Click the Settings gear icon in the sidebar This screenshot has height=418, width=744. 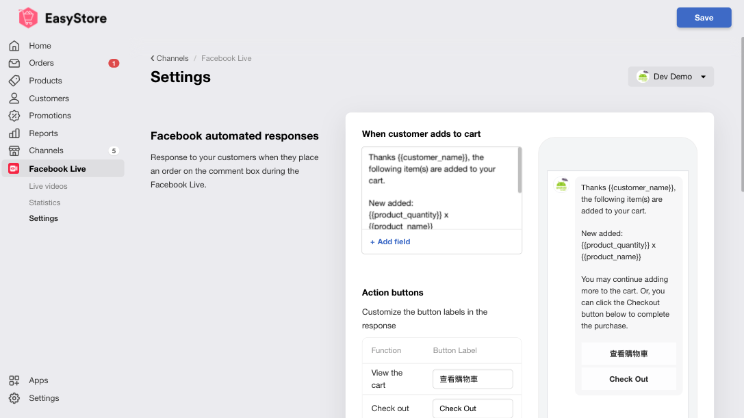coord(14,398)
